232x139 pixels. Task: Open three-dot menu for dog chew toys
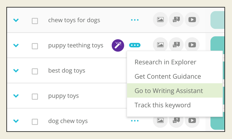(x=135, y=121)
